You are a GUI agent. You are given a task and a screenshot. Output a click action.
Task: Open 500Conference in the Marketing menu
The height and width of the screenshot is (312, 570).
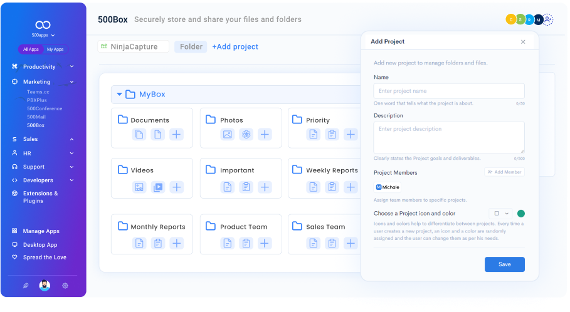45,108
